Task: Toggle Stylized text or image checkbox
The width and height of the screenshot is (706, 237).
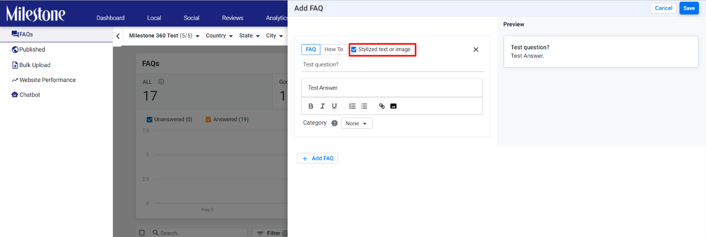Action: 354,49
